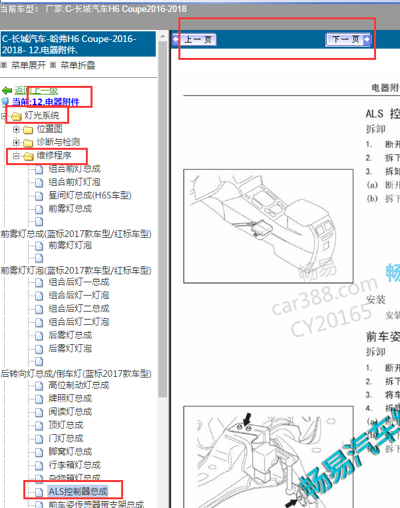The width and height of the screenshot is (400, 508).
Task: Click the page icon of 前雾灯总成
Action: 39,209
